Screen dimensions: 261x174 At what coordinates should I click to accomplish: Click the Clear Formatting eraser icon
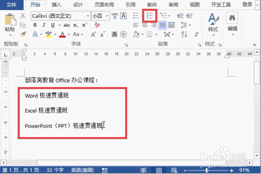97,25
